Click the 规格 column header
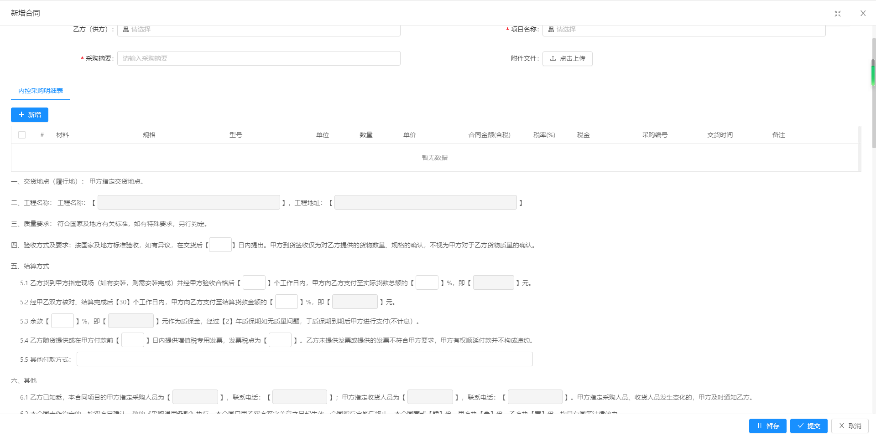 point(149,135)
